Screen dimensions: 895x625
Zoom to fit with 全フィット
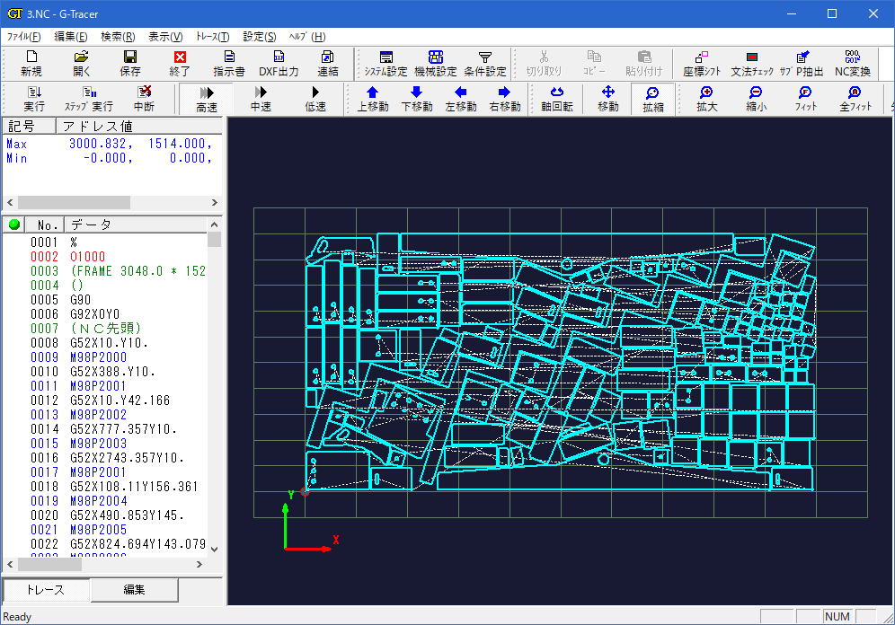[855, 98]
